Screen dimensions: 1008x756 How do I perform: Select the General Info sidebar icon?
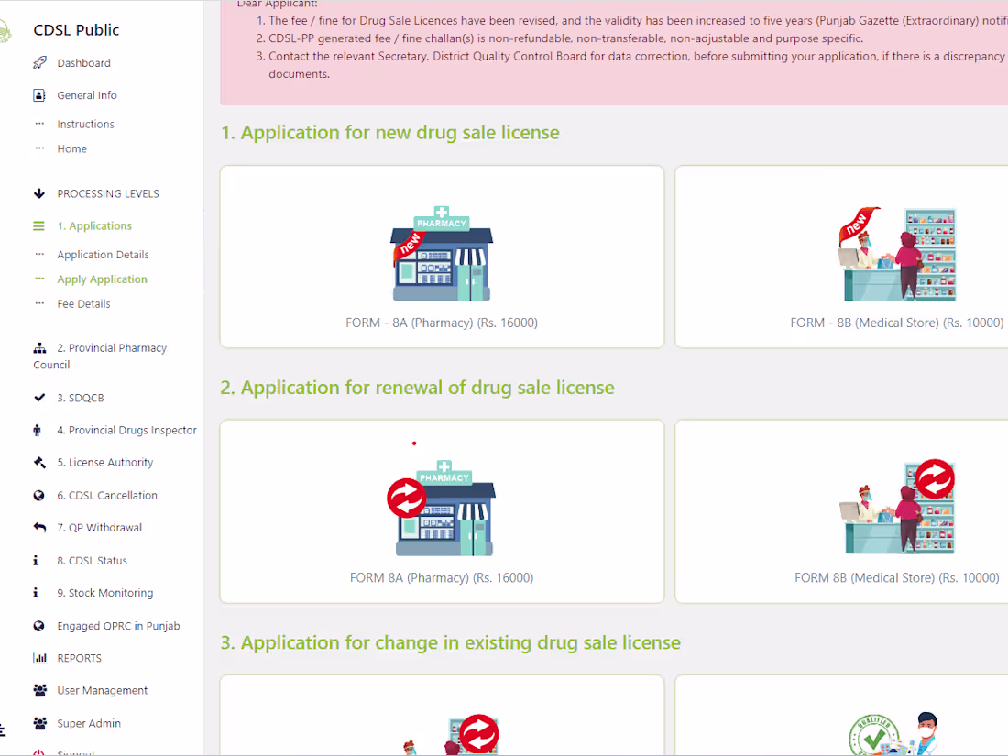(38, 94)
